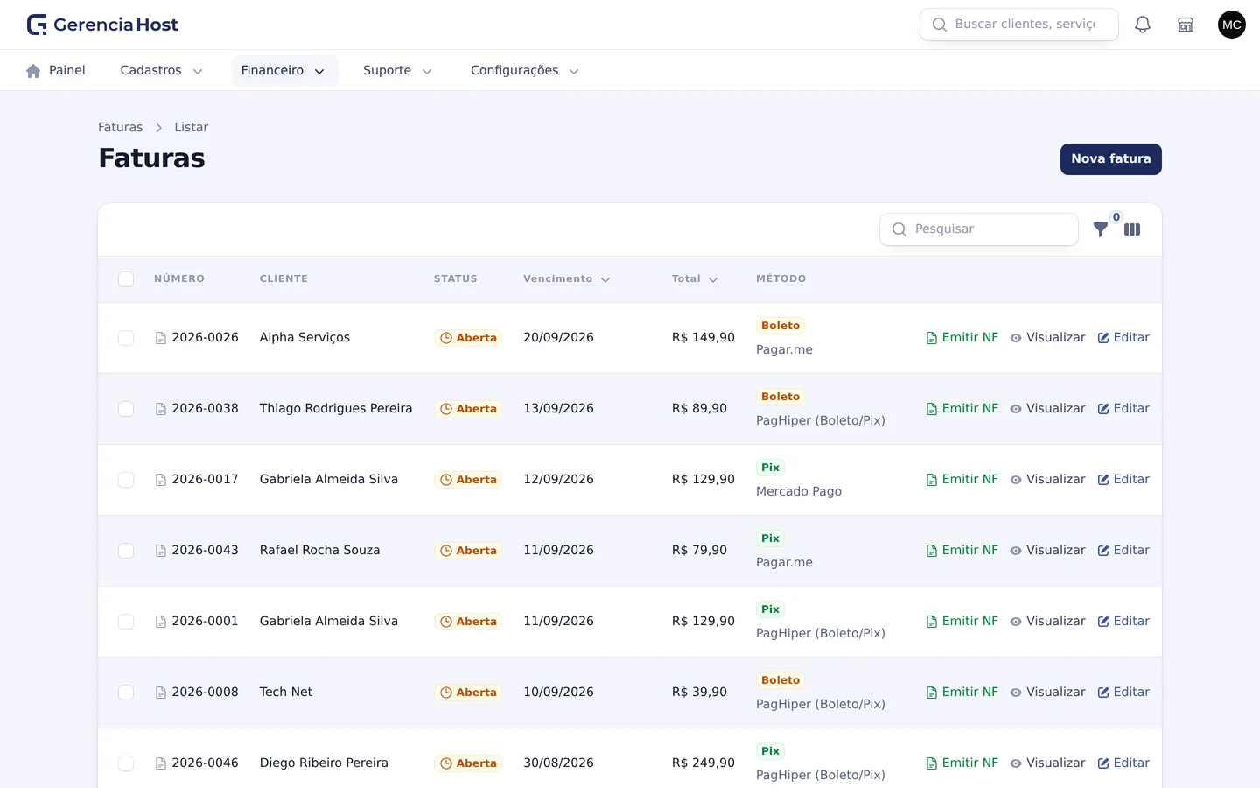1260x788 pixels.
Task: Expand the Cadastros dropdown menu
Action: tap(162, 71)
